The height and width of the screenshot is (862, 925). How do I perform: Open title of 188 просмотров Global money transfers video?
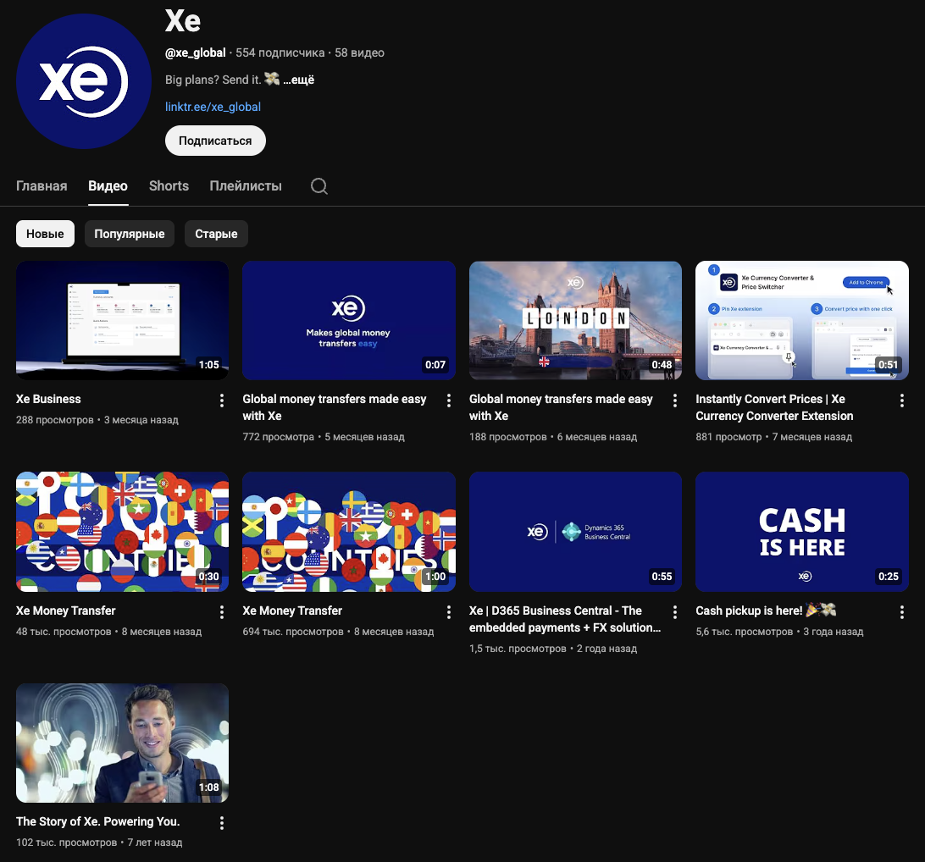coord(561,407)
